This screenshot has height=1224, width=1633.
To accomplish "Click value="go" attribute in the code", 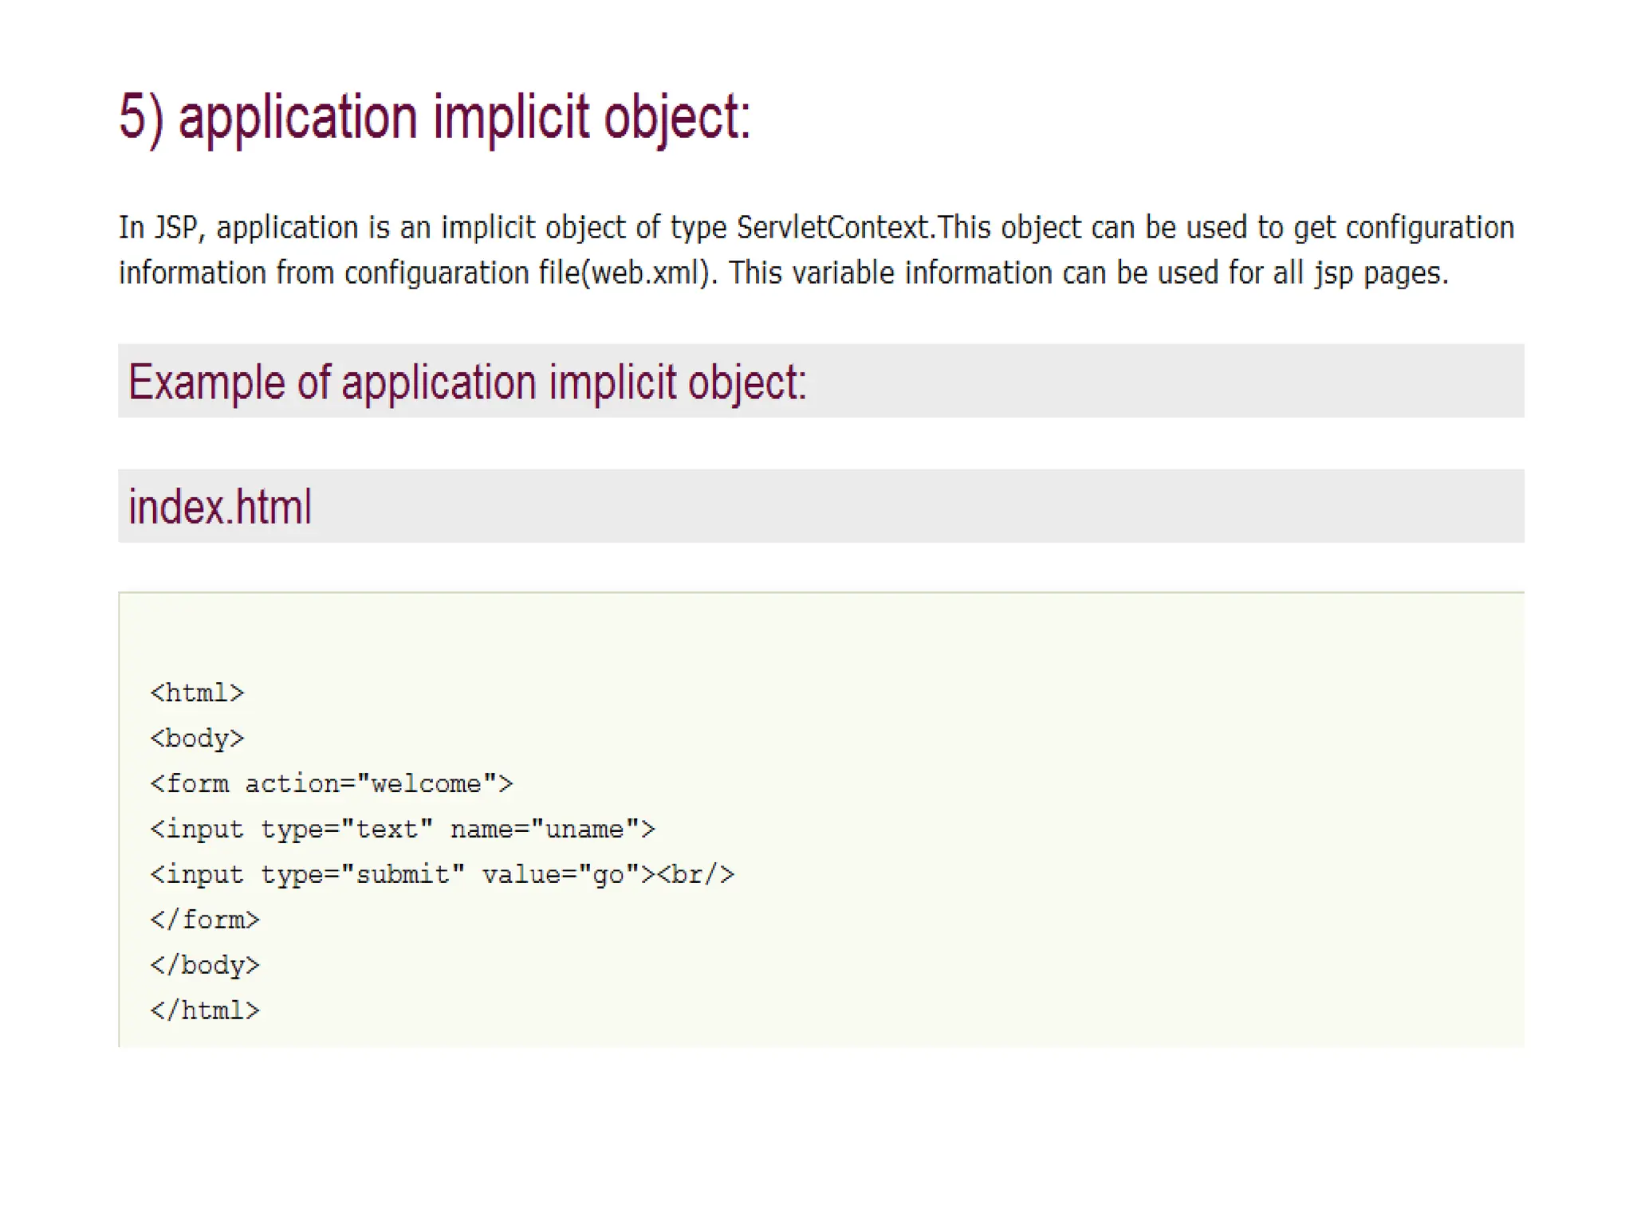I will [561, 874].
